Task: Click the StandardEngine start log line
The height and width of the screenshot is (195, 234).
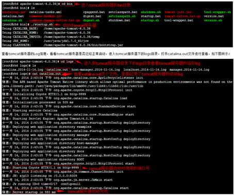Action: tap(68, 115)
